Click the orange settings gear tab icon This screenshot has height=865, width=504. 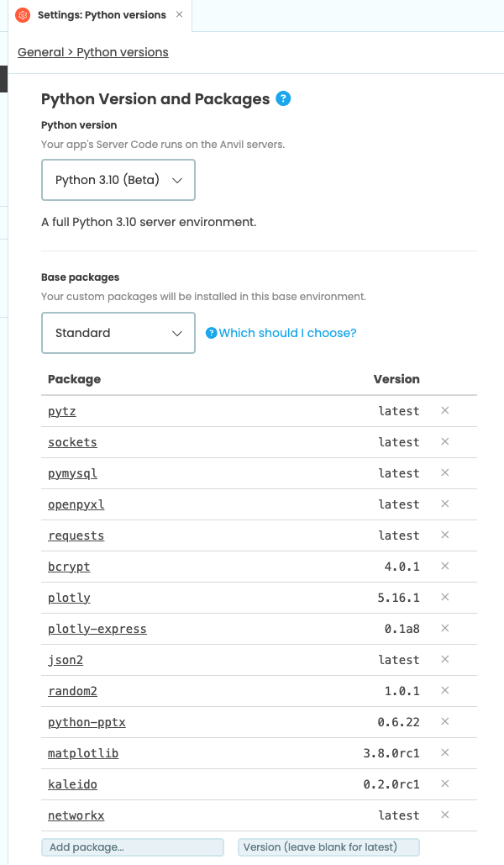coord(23,15)
